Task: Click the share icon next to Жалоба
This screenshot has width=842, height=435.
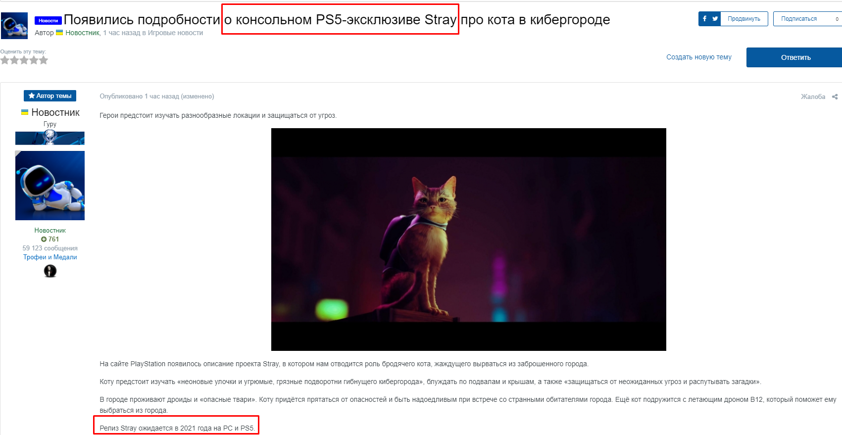Action: click(835, 97)
